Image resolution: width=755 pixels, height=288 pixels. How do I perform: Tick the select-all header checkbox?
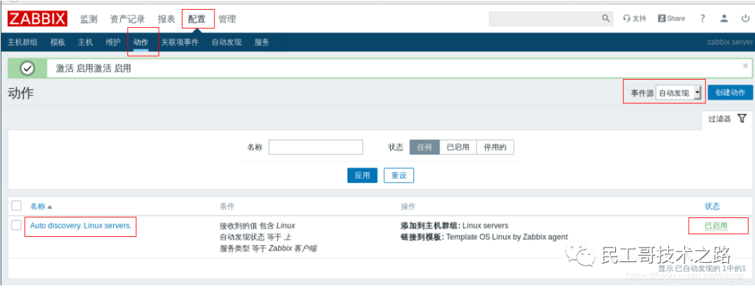16,206
